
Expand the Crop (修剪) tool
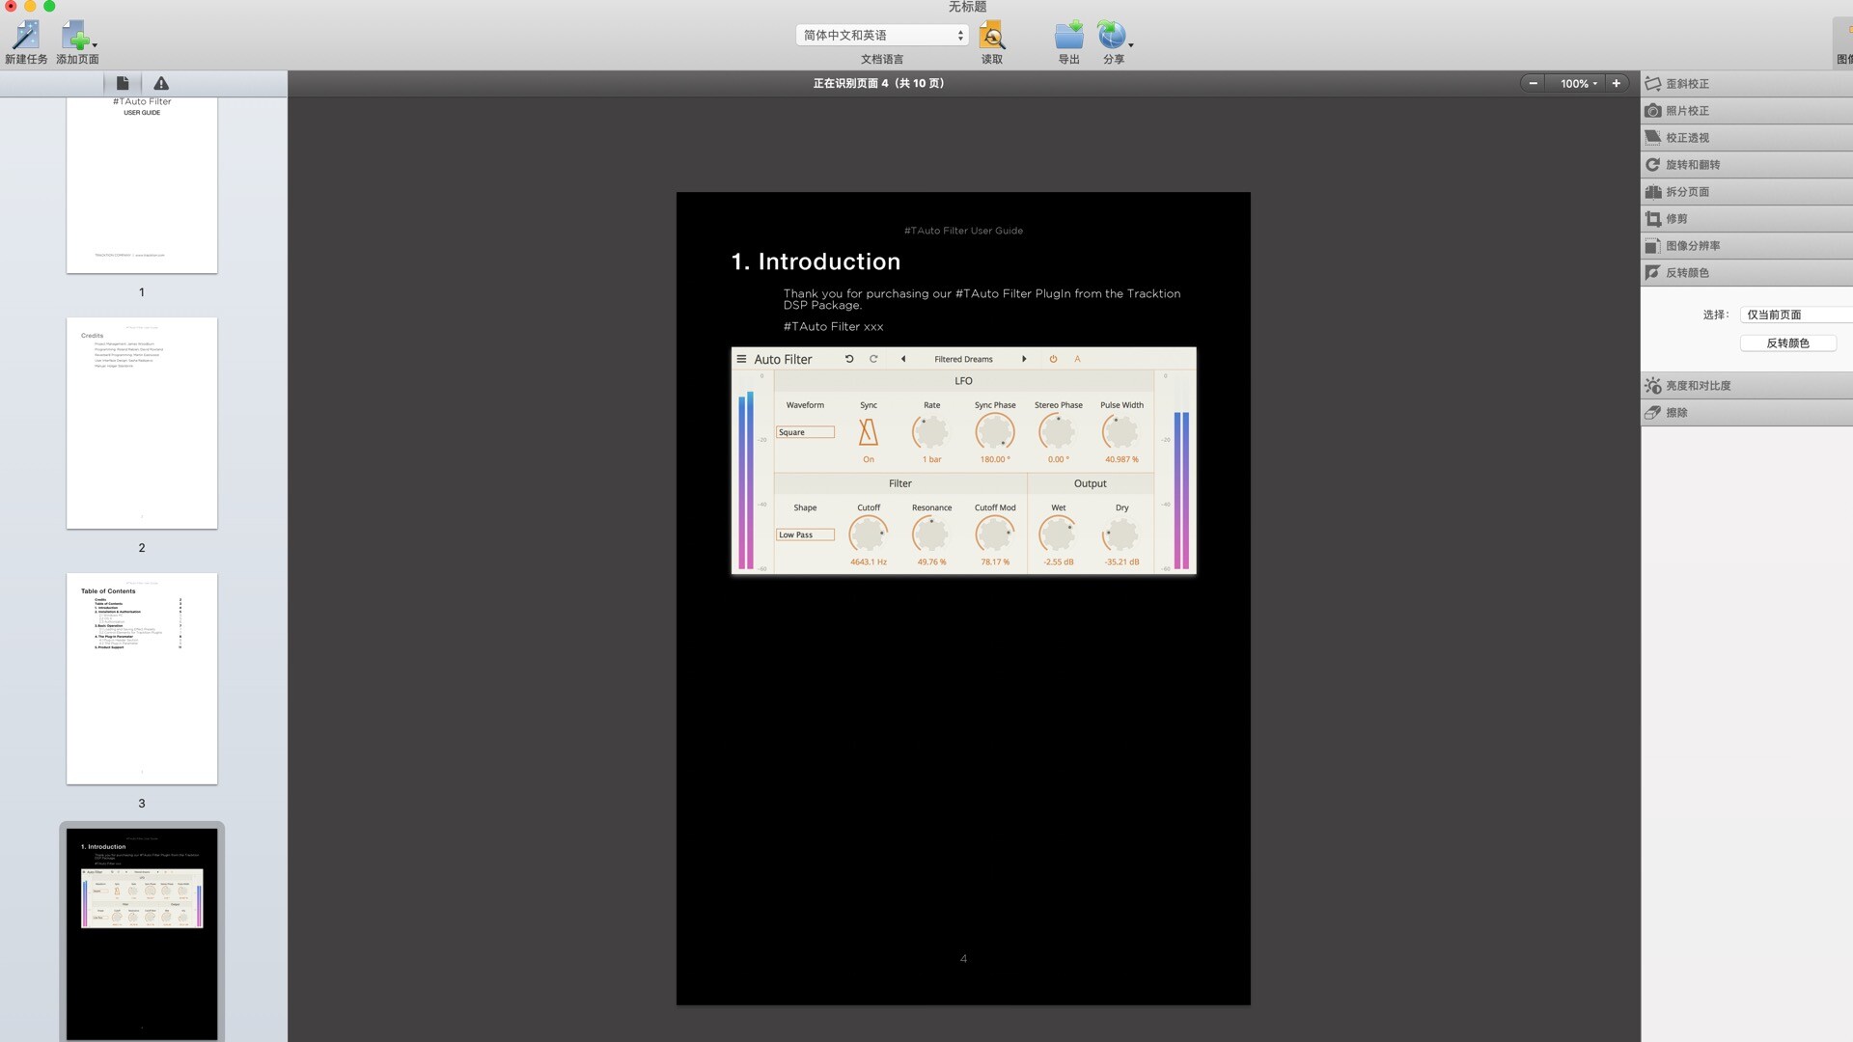tap(1747, 218)
